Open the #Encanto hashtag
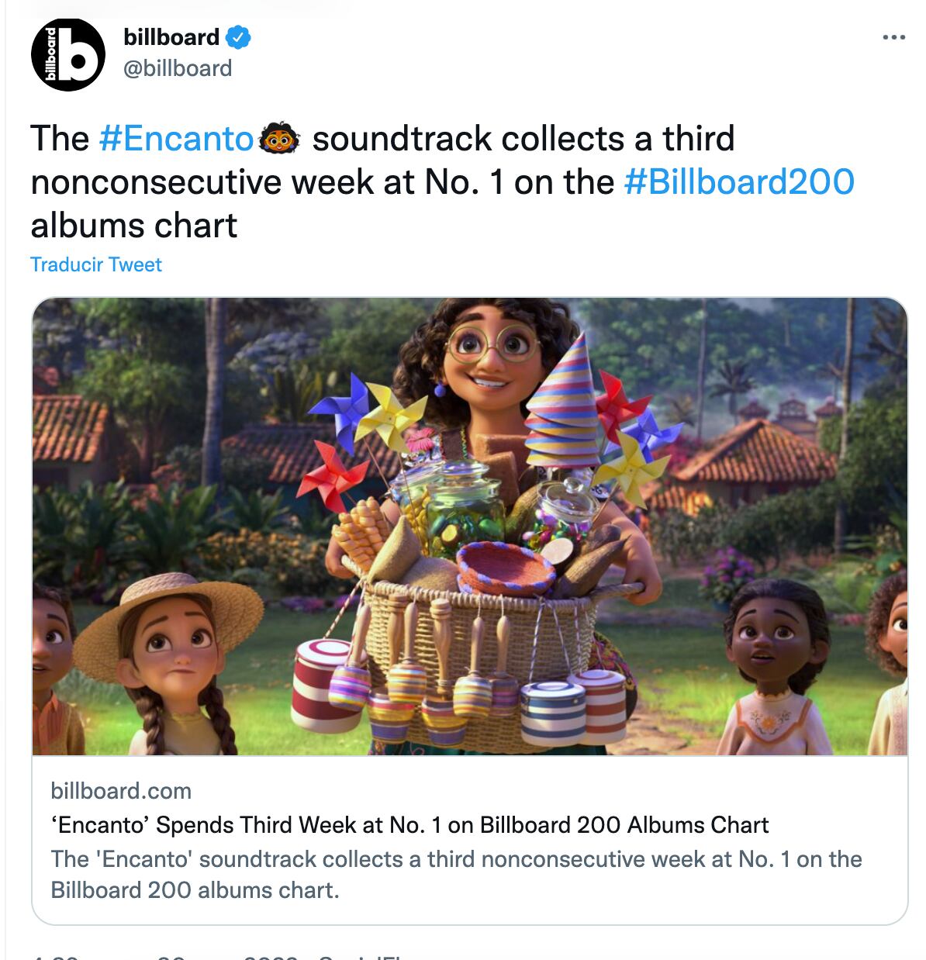The image size is (926, 960). click(176, 139)
